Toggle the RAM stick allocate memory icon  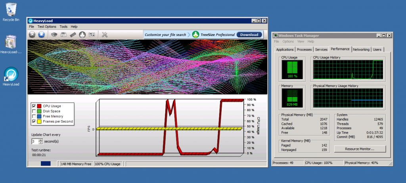coord(73,35)
